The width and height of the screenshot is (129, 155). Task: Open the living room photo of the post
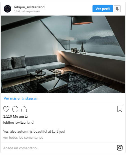coord(63,54)
